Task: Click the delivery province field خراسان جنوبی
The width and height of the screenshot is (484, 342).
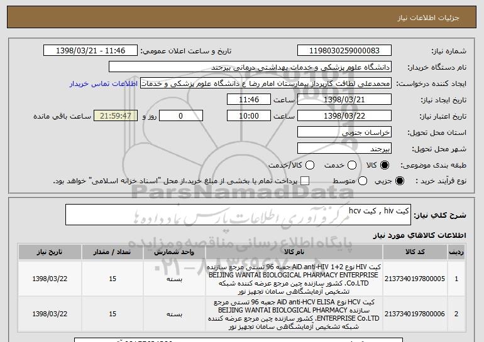Action: [x=344, y=132]
